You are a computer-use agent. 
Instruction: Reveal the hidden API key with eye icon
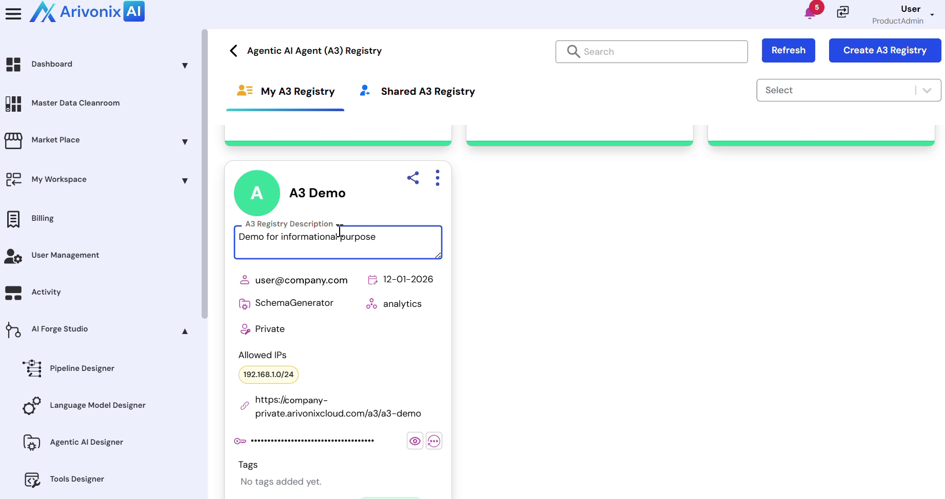(415, 441)
